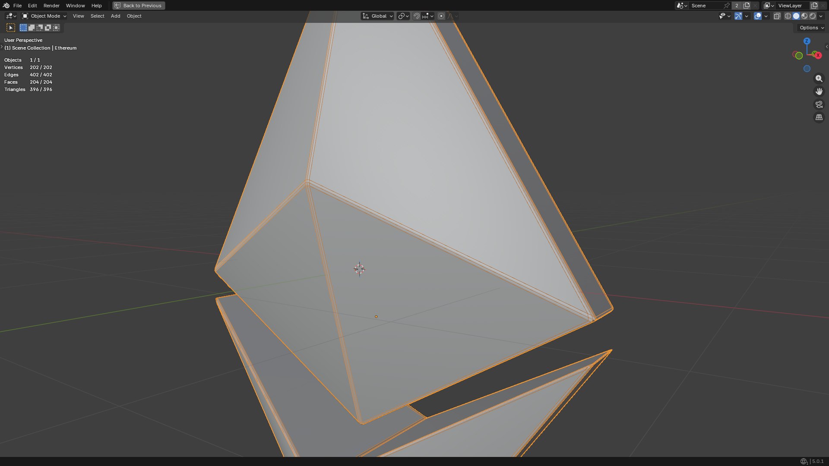This screenshot has width=829, height=466.
Task: Open the Global transform orientation dropdown
Action: point(377,16)
